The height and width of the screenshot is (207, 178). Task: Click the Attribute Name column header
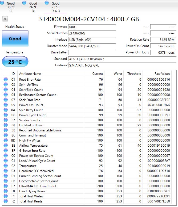(x=51, y=74)
